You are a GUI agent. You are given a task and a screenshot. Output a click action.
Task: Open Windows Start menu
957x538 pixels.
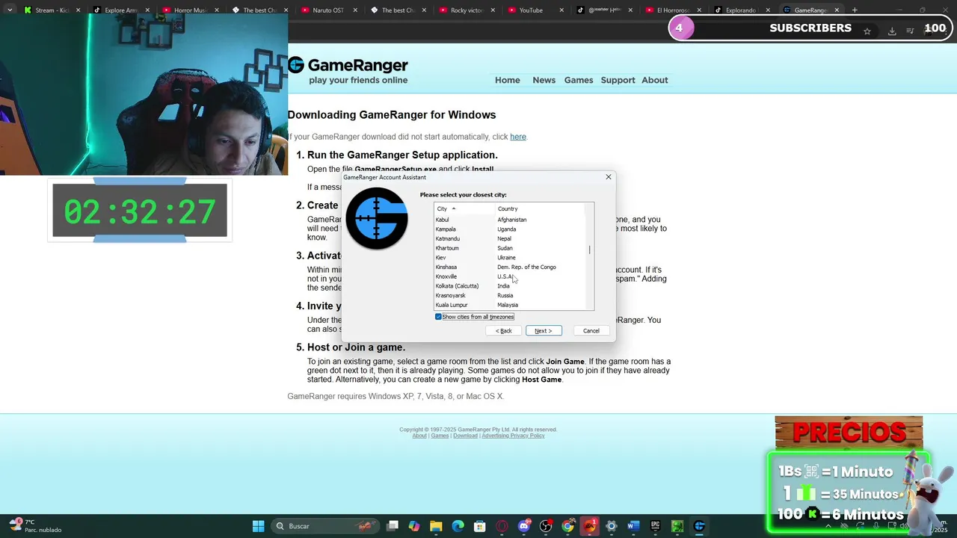[x=258, y=526]
